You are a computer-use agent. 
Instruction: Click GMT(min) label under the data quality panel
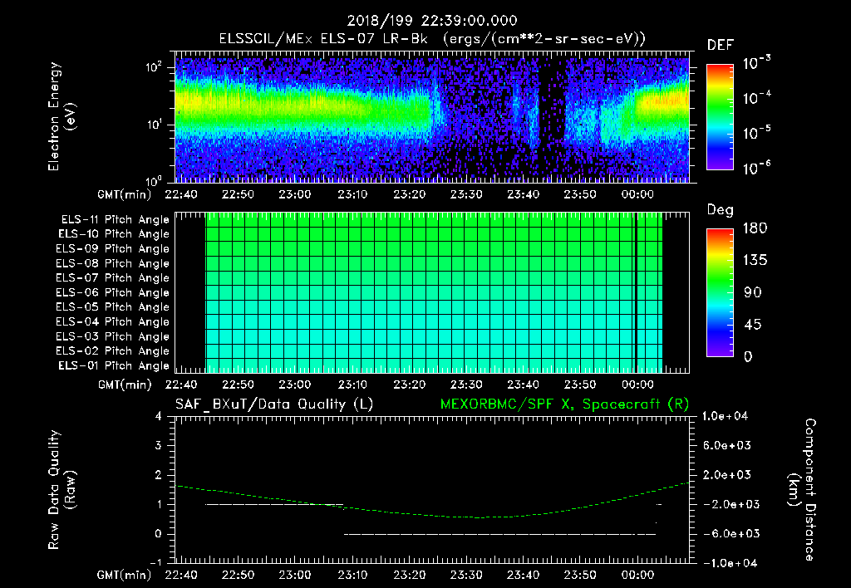[x=124, y=575]
